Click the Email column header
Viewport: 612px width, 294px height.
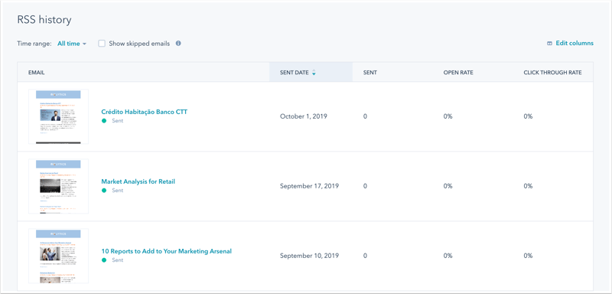click(x=36, y=73)
